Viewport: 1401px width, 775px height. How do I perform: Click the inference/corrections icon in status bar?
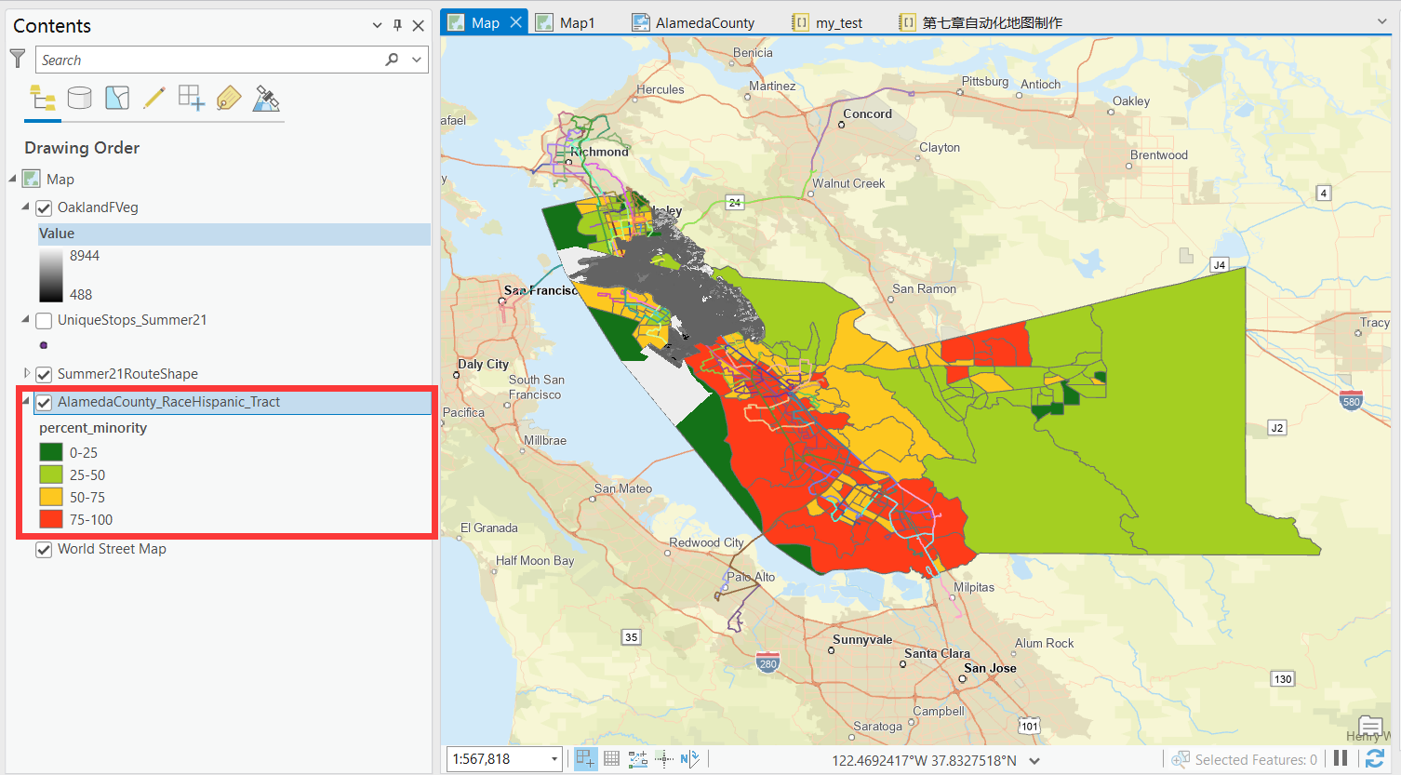(x=664, y=759)
